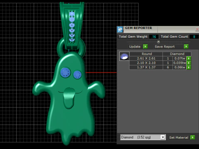Select the ghost's tongue in the viewport
The image size is (199, 149).
point(69,98)
